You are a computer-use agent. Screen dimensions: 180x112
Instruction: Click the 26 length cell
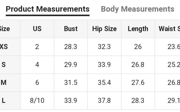pyautogui.click(x=138, y=47)
